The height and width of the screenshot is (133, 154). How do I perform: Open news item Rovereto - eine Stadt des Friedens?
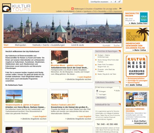click(106, 70)
